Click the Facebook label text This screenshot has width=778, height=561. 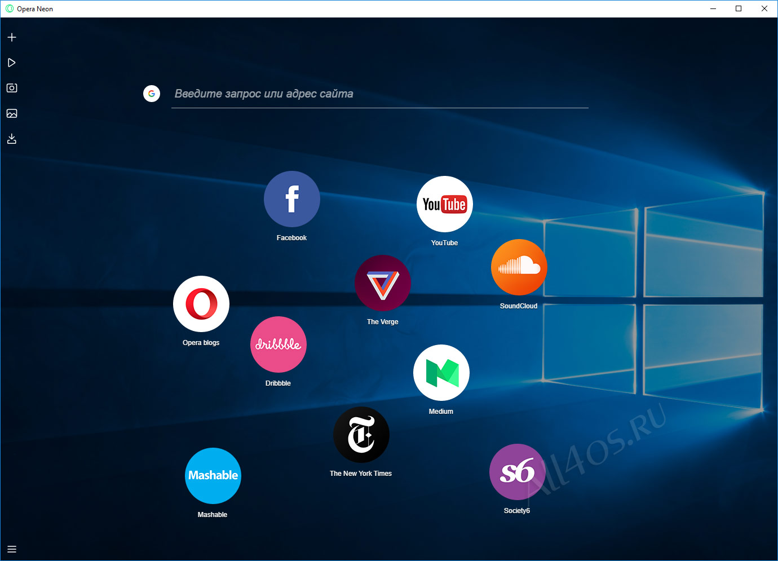(x=291, y=238)
